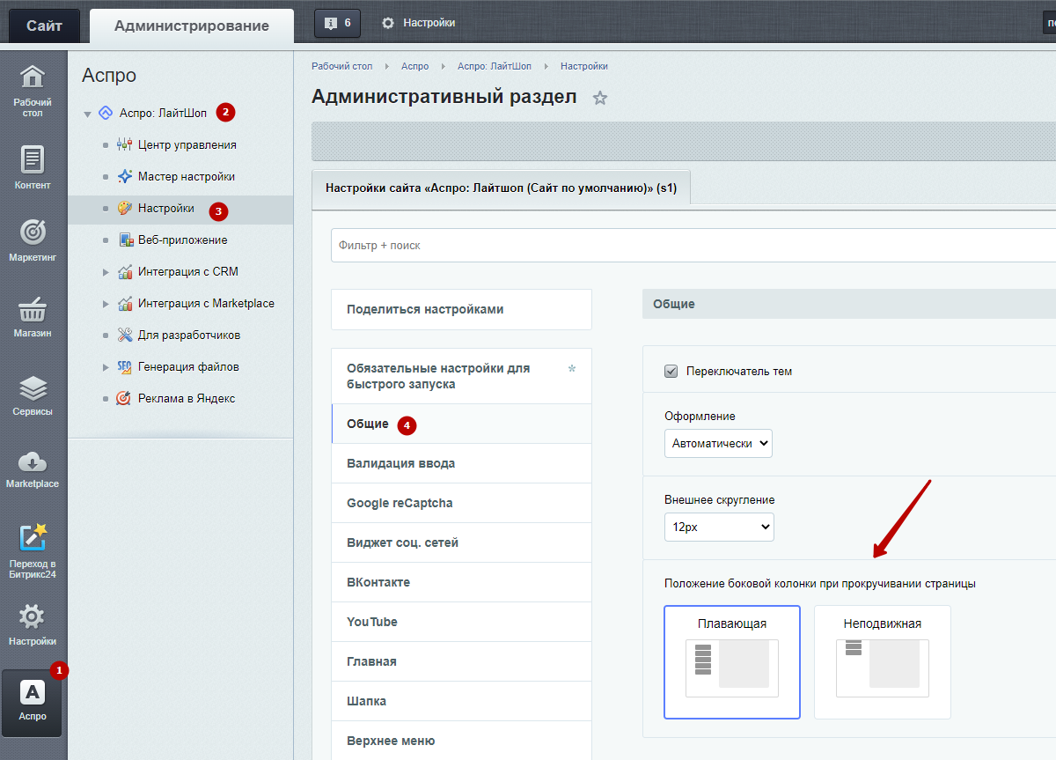
Task: Expand Генерация файлов tree arrow
Action: point(106,366)
